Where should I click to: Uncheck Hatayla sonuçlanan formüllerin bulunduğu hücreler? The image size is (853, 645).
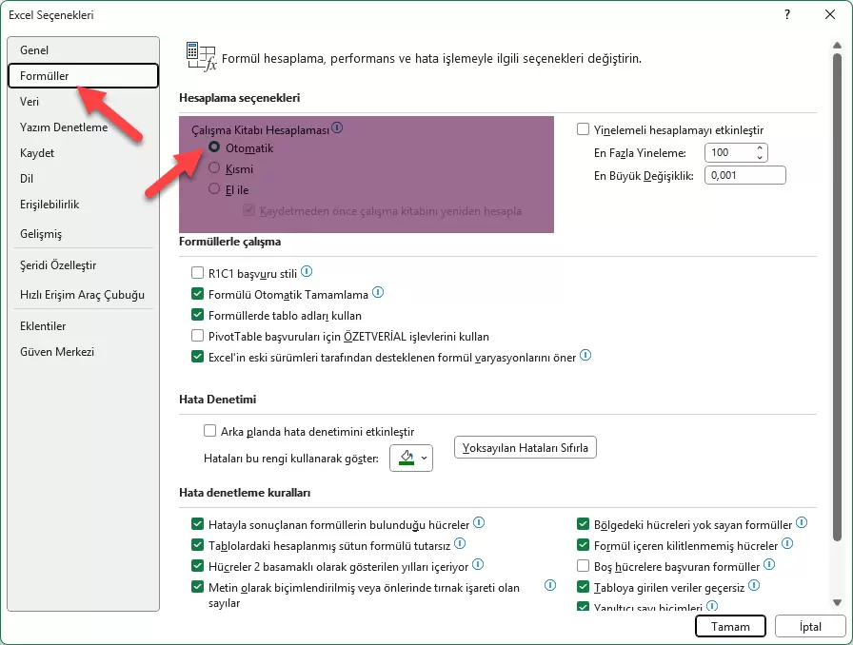coord(197,524)
